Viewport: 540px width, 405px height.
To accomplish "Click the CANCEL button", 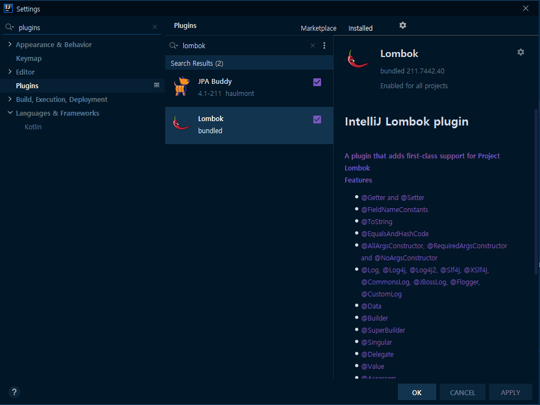I will (463, 392).
